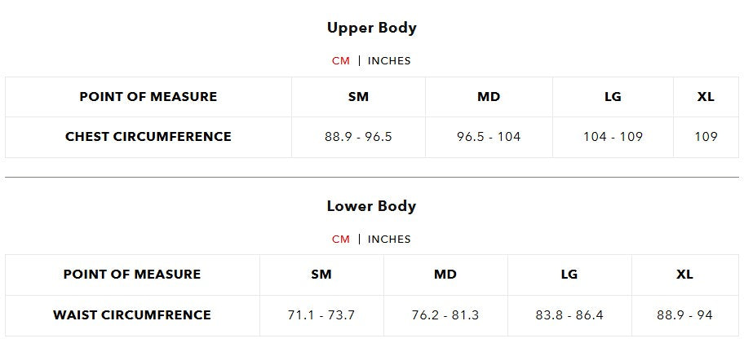Click the chest value 96.5 - 104
Viewport: 744px width, 343px height.
click(x=489, y=137)
